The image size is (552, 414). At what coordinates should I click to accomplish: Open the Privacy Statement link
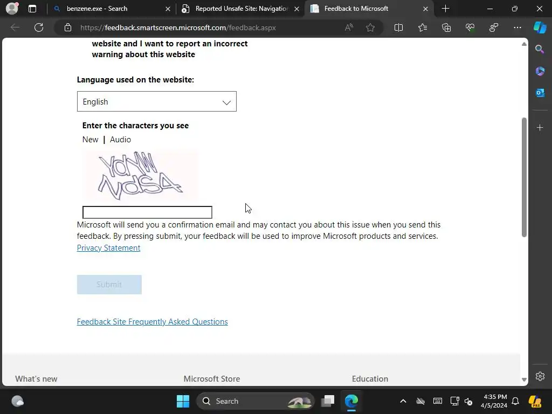click(x=108, y=248)
